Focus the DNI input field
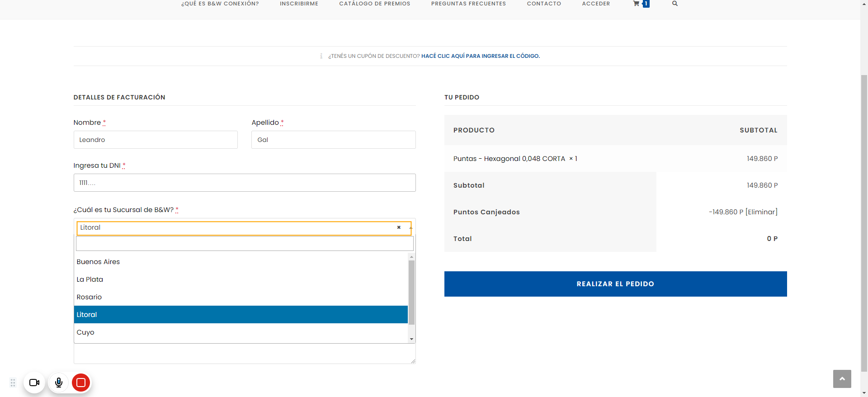 244,183
